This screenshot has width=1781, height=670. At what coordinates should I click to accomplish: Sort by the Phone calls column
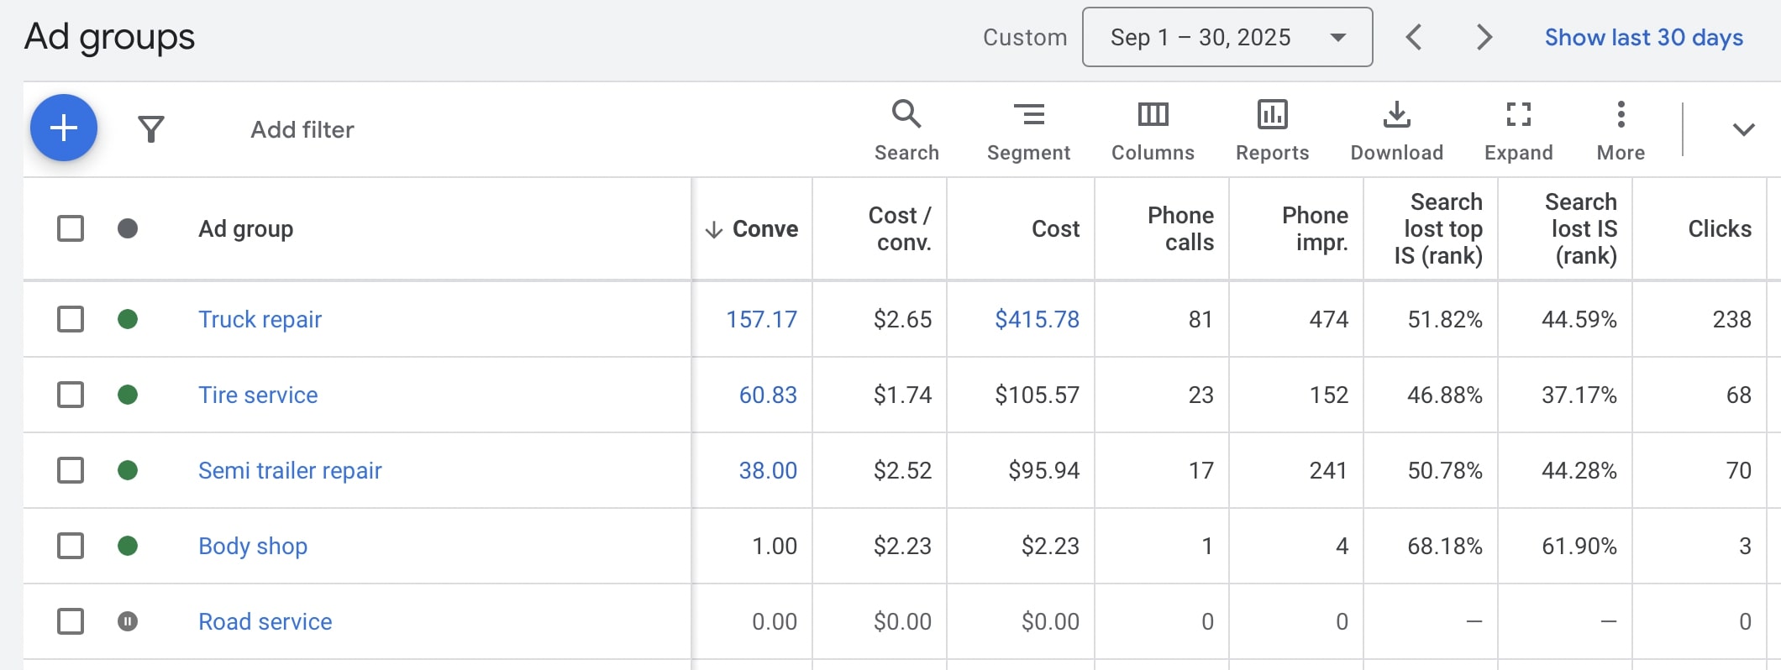coord(1179,228)
